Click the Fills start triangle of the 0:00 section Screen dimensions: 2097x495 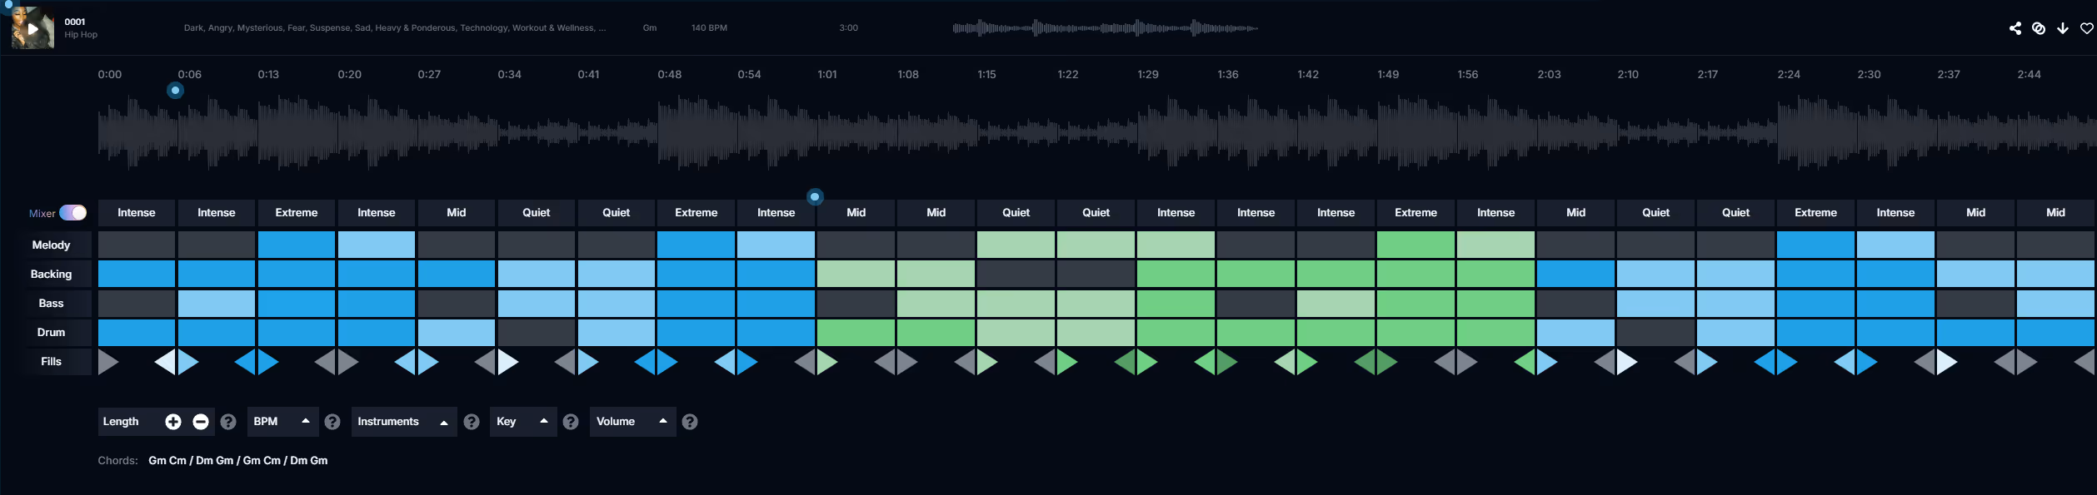pos(108,362)
